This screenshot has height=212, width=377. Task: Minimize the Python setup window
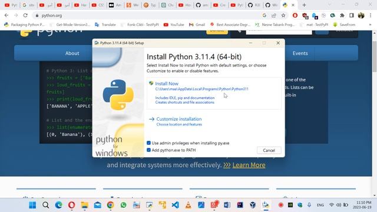[250, 43]
